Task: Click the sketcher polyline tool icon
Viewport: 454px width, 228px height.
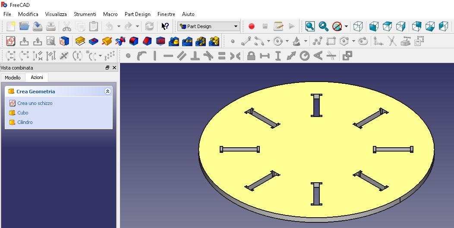Action: 317,41
